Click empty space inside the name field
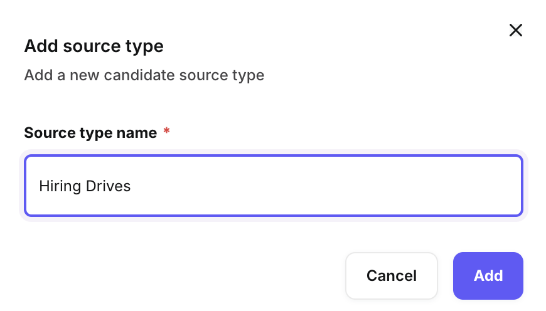Screen dimensions: 546x311 click(326, 186)
